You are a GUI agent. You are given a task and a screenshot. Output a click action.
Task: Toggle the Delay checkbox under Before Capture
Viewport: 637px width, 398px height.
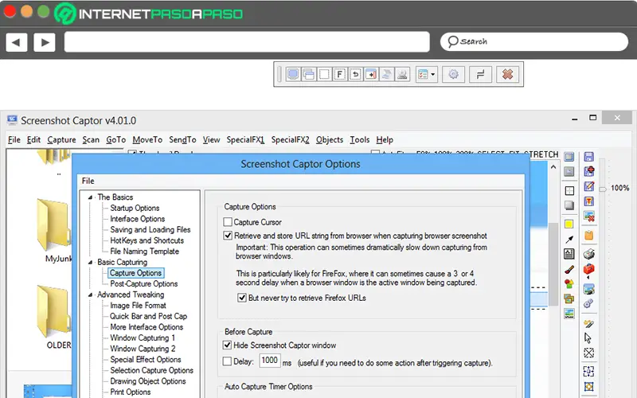(229, 361)
